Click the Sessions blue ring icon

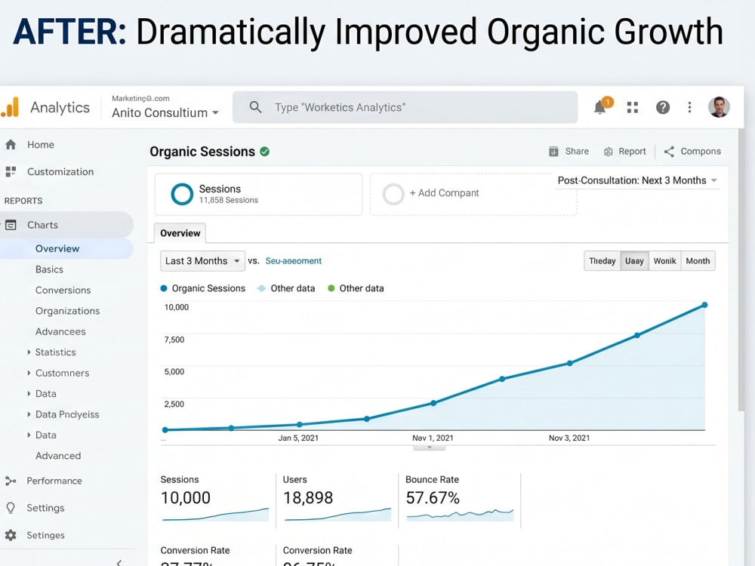coord(182,194)
